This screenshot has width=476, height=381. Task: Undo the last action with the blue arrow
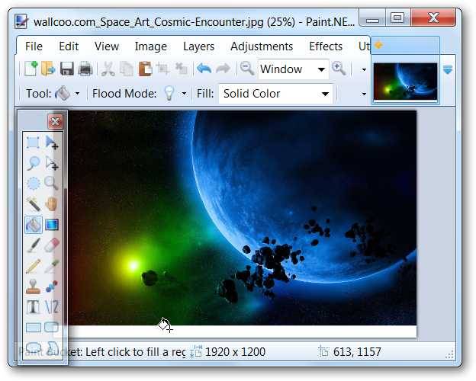point(204,69)
